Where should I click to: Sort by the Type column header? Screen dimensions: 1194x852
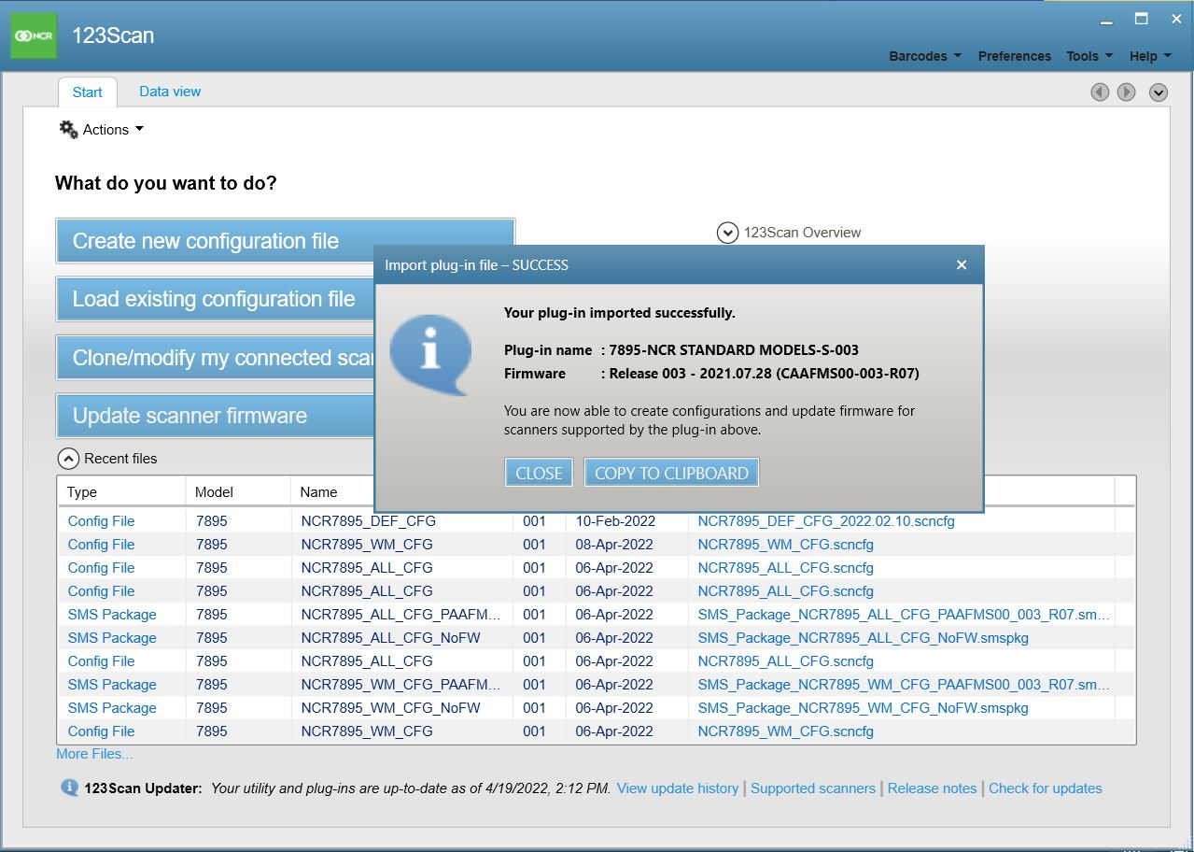tap(121, 492)
